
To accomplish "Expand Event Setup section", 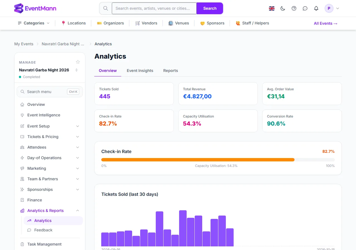I will 78,126.
